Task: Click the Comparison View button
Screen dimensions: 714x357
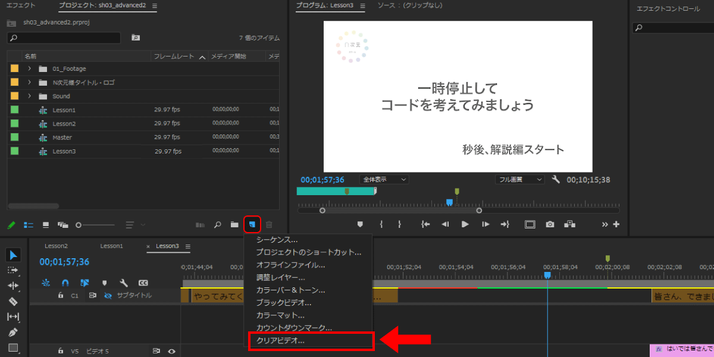Action: 569,224
